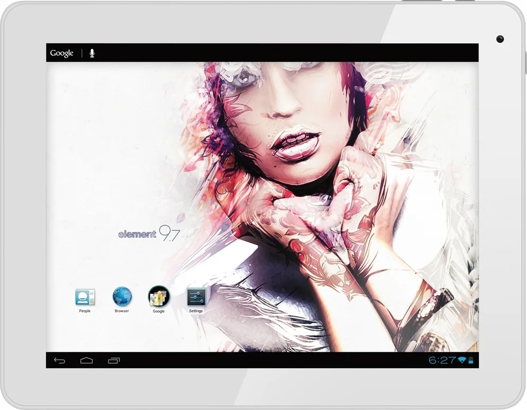
Task: Tap the Back navigation button
Action: 59,361
